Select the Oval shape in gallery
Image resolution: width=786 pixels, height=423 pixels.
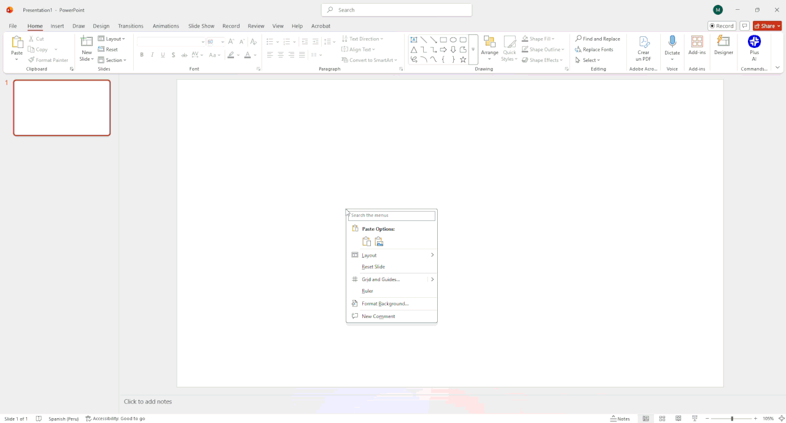coord(453,40)
